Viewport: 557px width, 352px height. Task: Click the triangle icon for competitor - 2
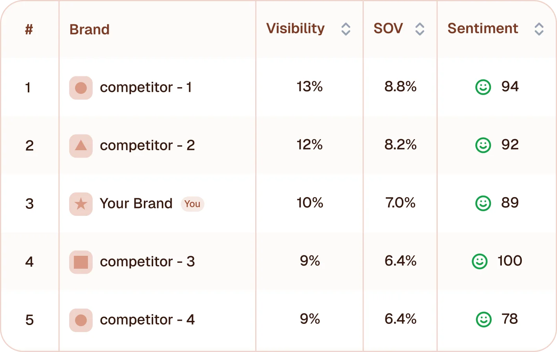(81, 146)
